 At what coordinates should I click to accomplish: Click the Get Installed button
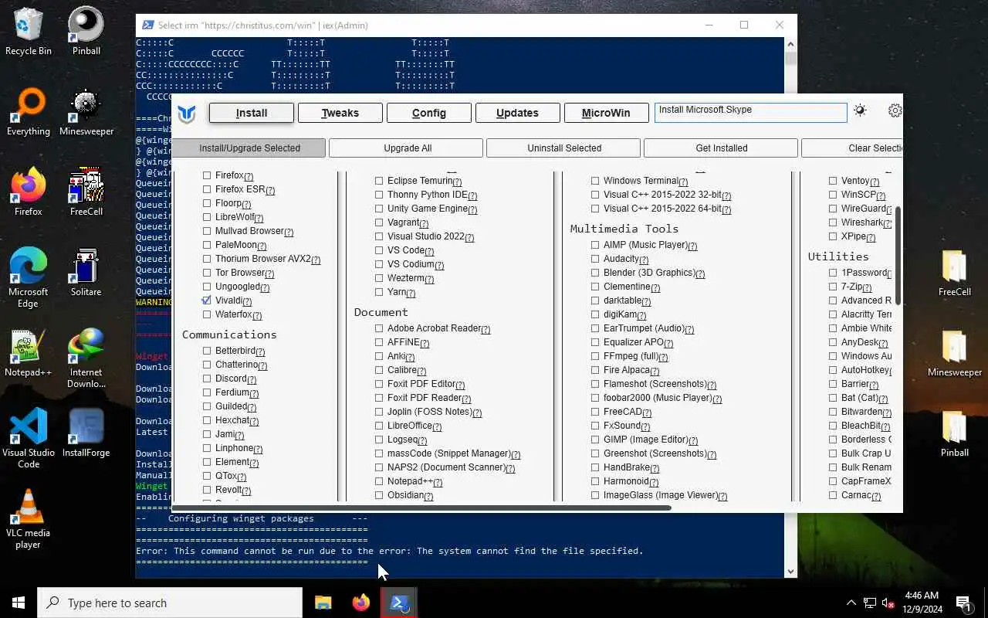(721, 148)
